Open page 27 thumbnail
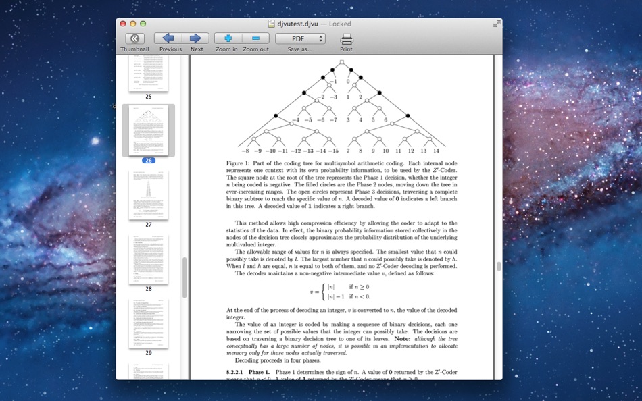The width and height of the screenshot is (642, 401). pos(148,195)
